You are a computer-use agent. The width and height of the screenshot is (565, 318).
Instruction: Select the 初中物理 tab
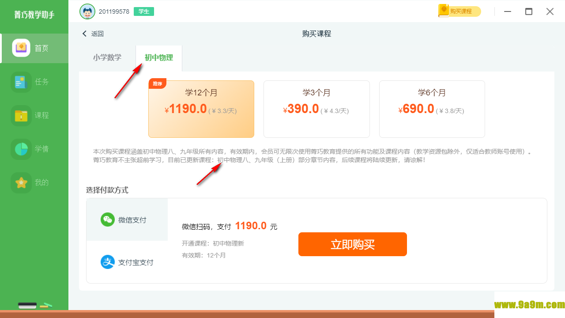coord(159,58)
